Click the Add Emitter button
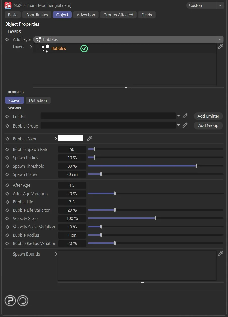This screenshot has width=228, height=317. (x=208, y=116)
